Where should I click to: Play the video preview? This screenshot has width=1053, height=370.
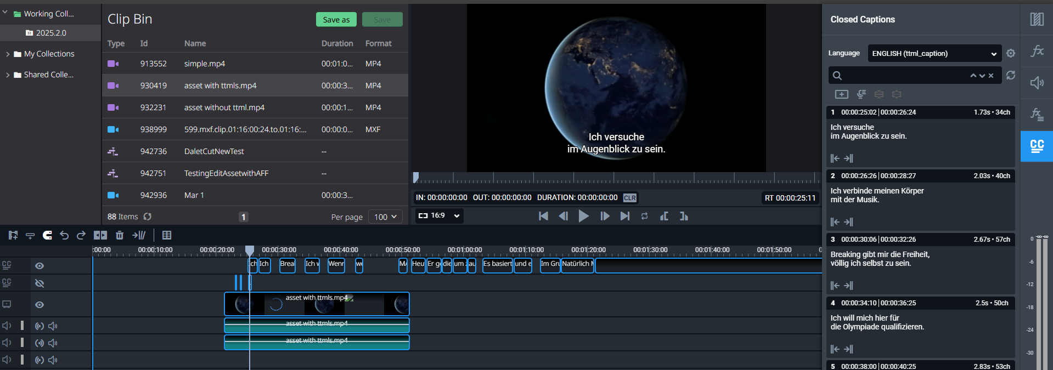[584, 216]
